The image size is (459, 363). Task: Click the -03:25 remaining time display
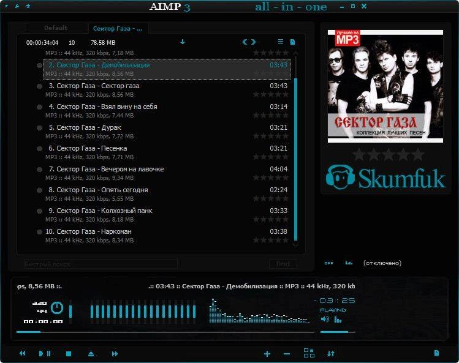click(x=335, y=301)
